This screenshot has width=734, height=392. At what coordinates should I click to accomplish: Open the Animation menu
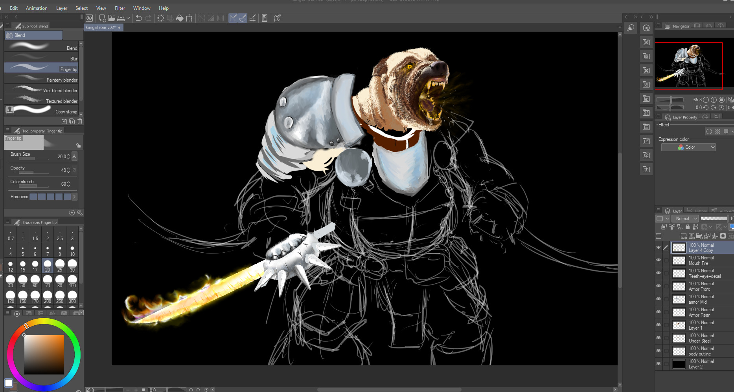pos(37,8)
